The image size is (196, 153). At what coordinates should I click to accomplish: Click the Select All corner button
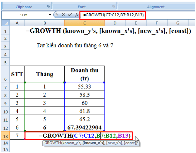(6, 23)
